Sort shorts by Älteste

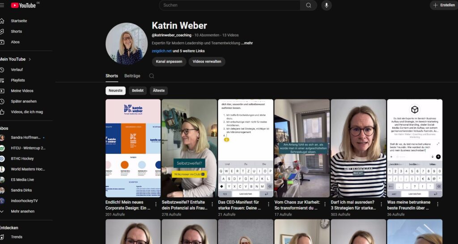tap(159, 90)
